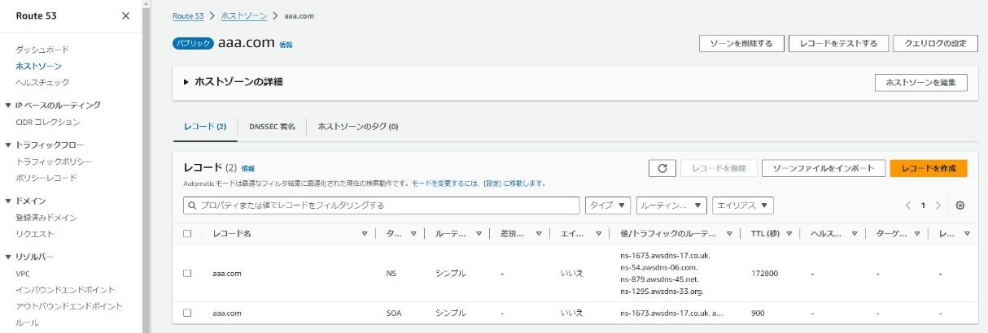
Task: Open the ルーティングポリシー filter dropdown
Action: (671, 205)
